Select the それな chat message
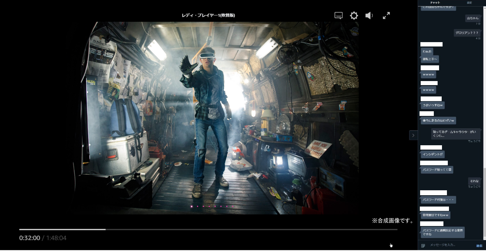This screenshot has height=251, width=486. click(474, 181)
